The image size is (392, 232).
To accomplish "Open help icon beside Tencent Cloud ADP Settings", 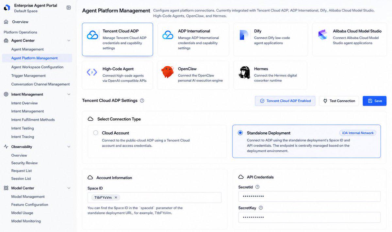I will [x=142, y=101].
